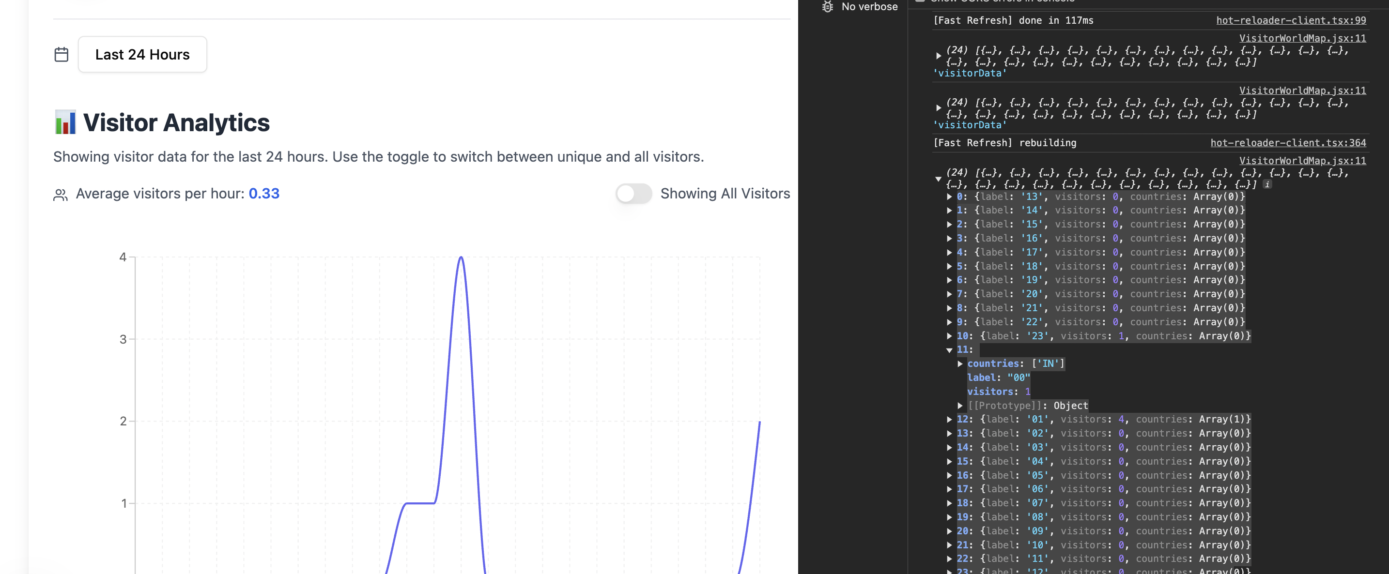
Task: Open the Last 24 Hours range selector
Action: pyautogui.click(x=142, y=54)
